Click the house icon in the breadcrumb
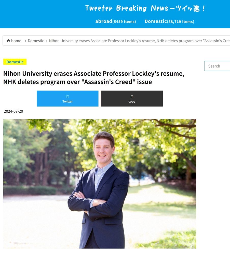230x261 pixels. 8,41
